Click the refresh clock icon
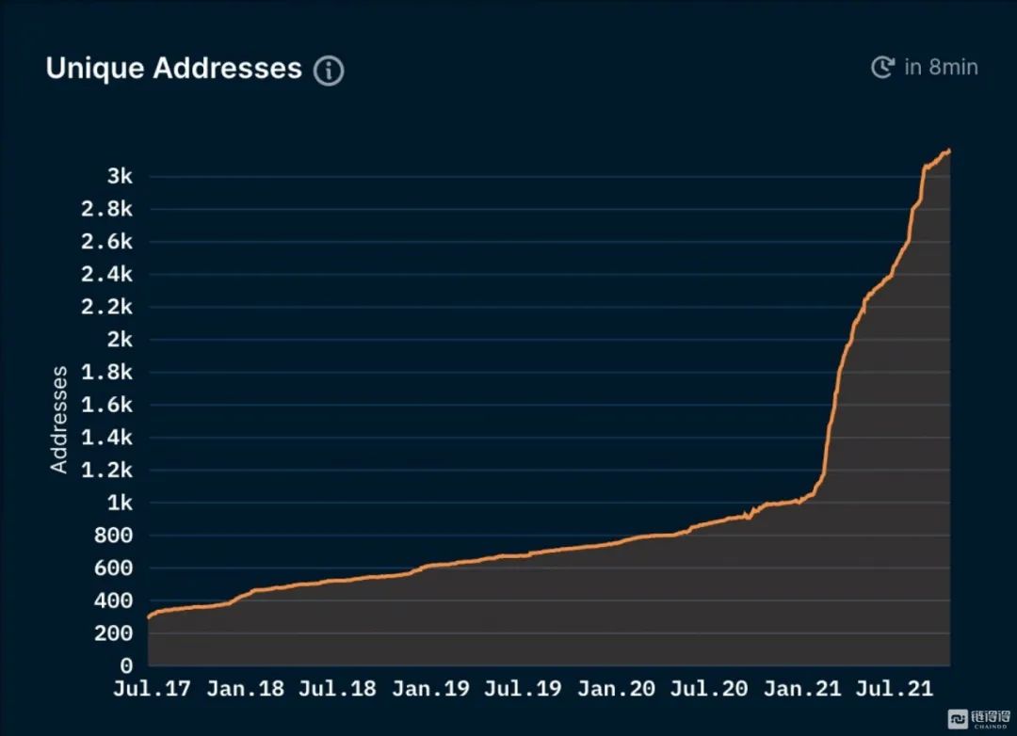 [x=882, y=67]
